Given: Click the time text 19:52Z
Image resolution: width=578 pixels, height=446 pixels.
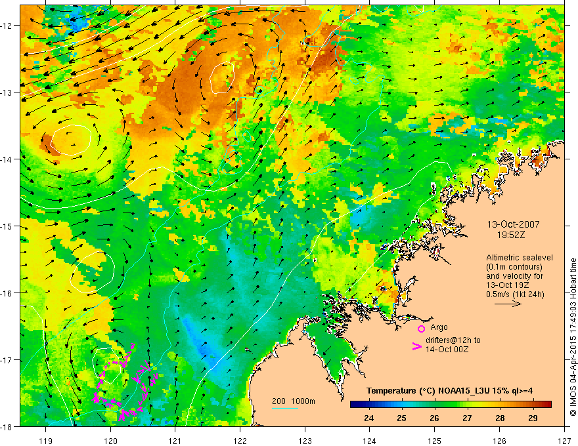Looking at the screenshot, I should pyautogui.click(x=511, y=235).
